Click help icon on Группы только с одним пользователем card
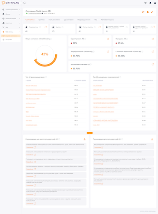 (x=127, y=27)
